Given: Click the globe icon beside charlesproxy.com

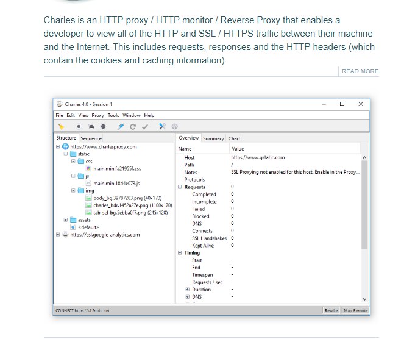Looking at the screenshot, I should pyautogui.click(x=65, y=147).
